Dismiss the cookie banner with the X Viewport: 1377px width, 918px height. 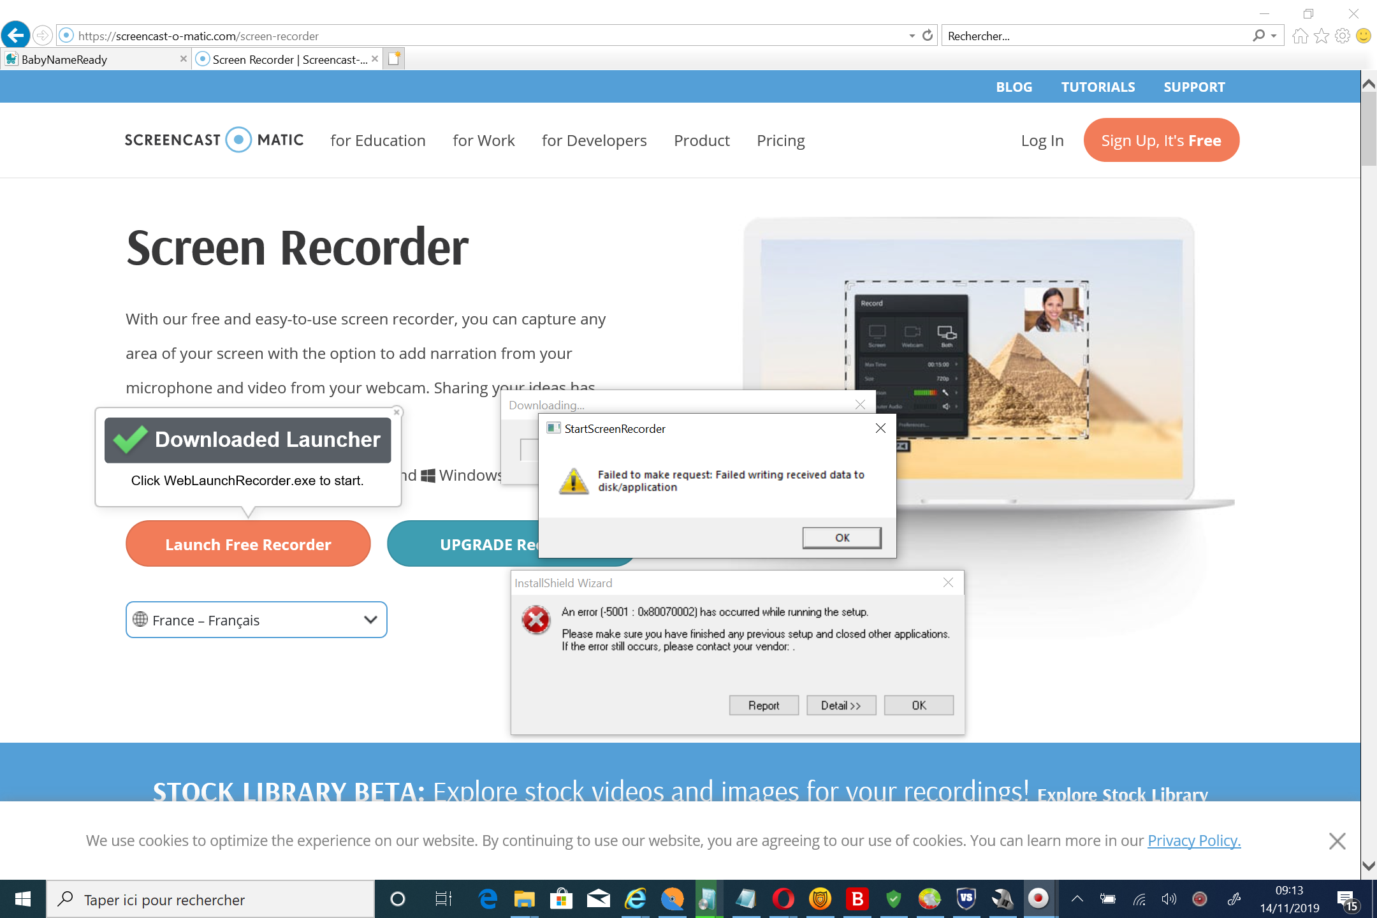click(x=1337, y=841)
